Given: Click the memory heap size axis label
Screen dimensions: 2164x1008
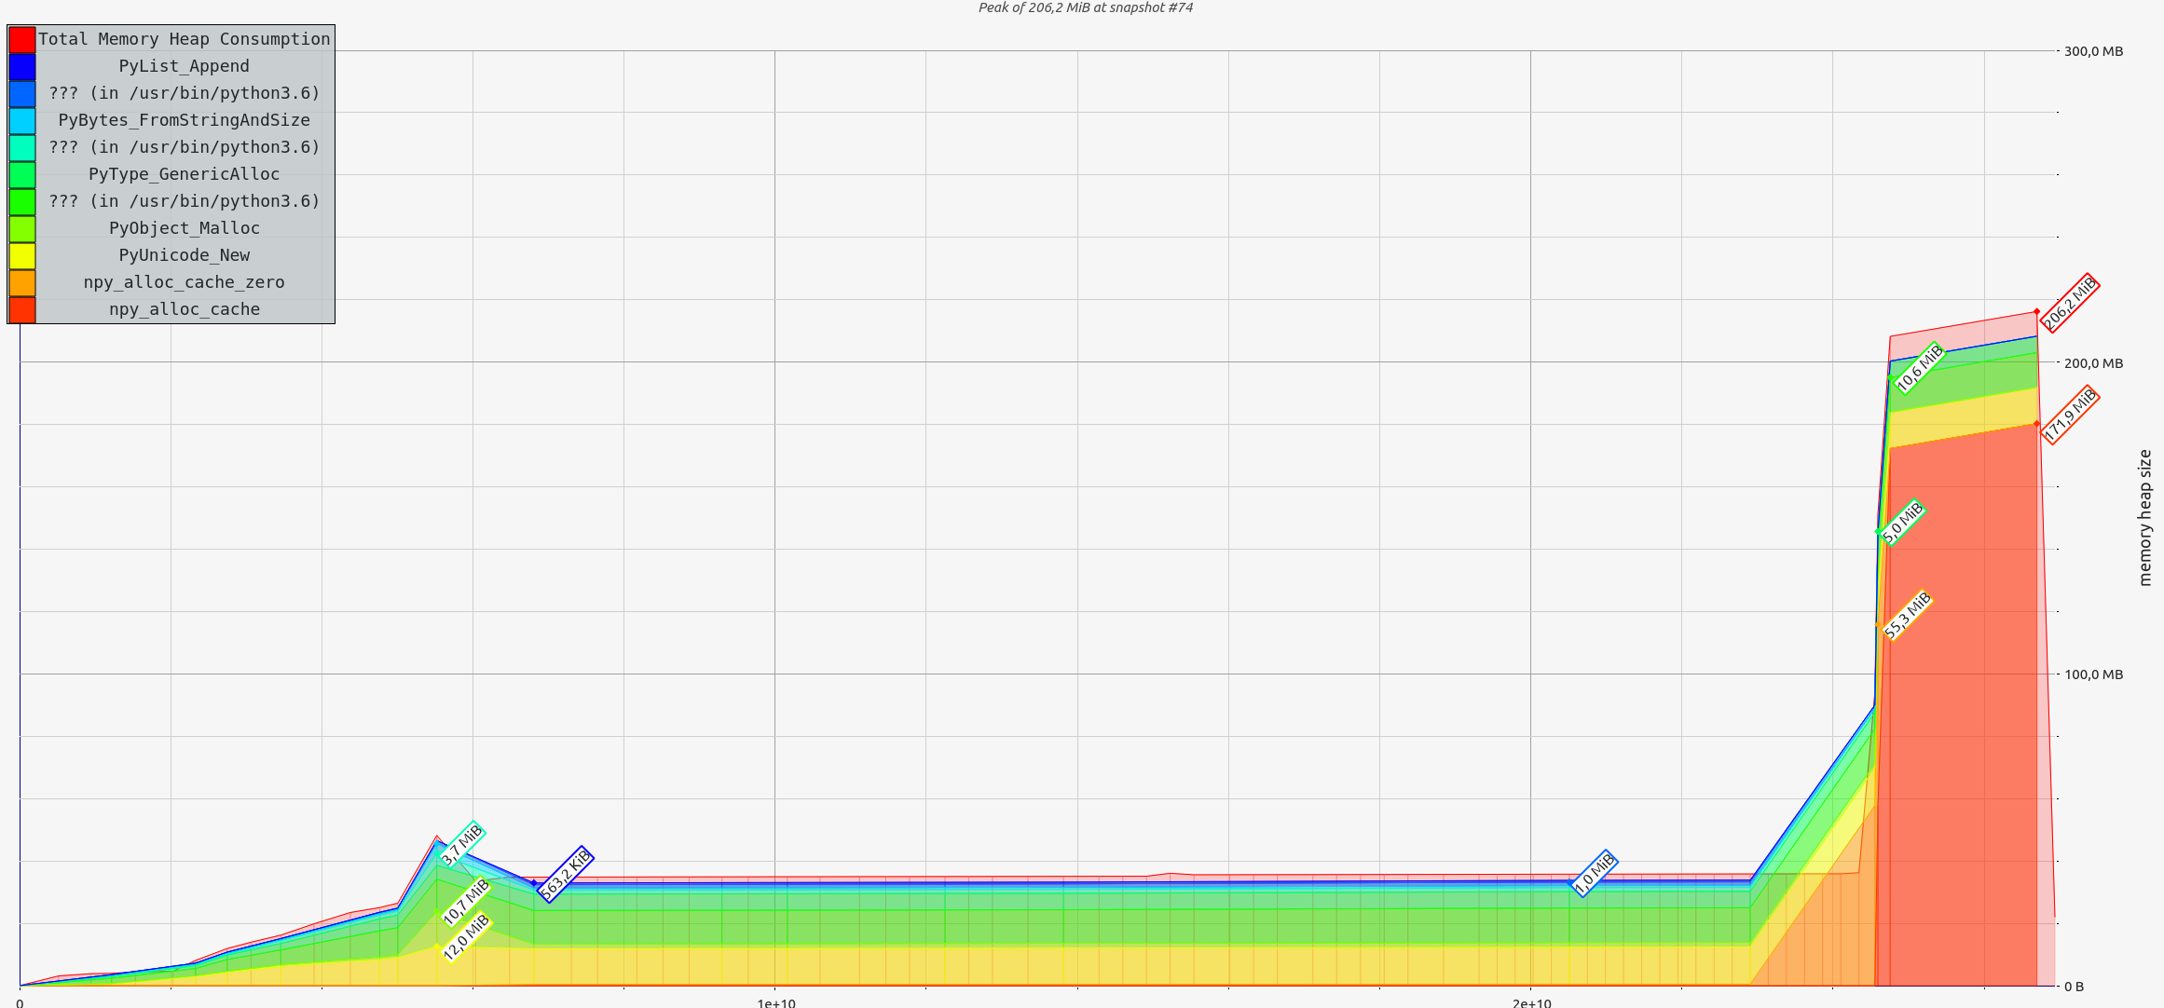Looking at the screenshot, I should (2145, 517).
